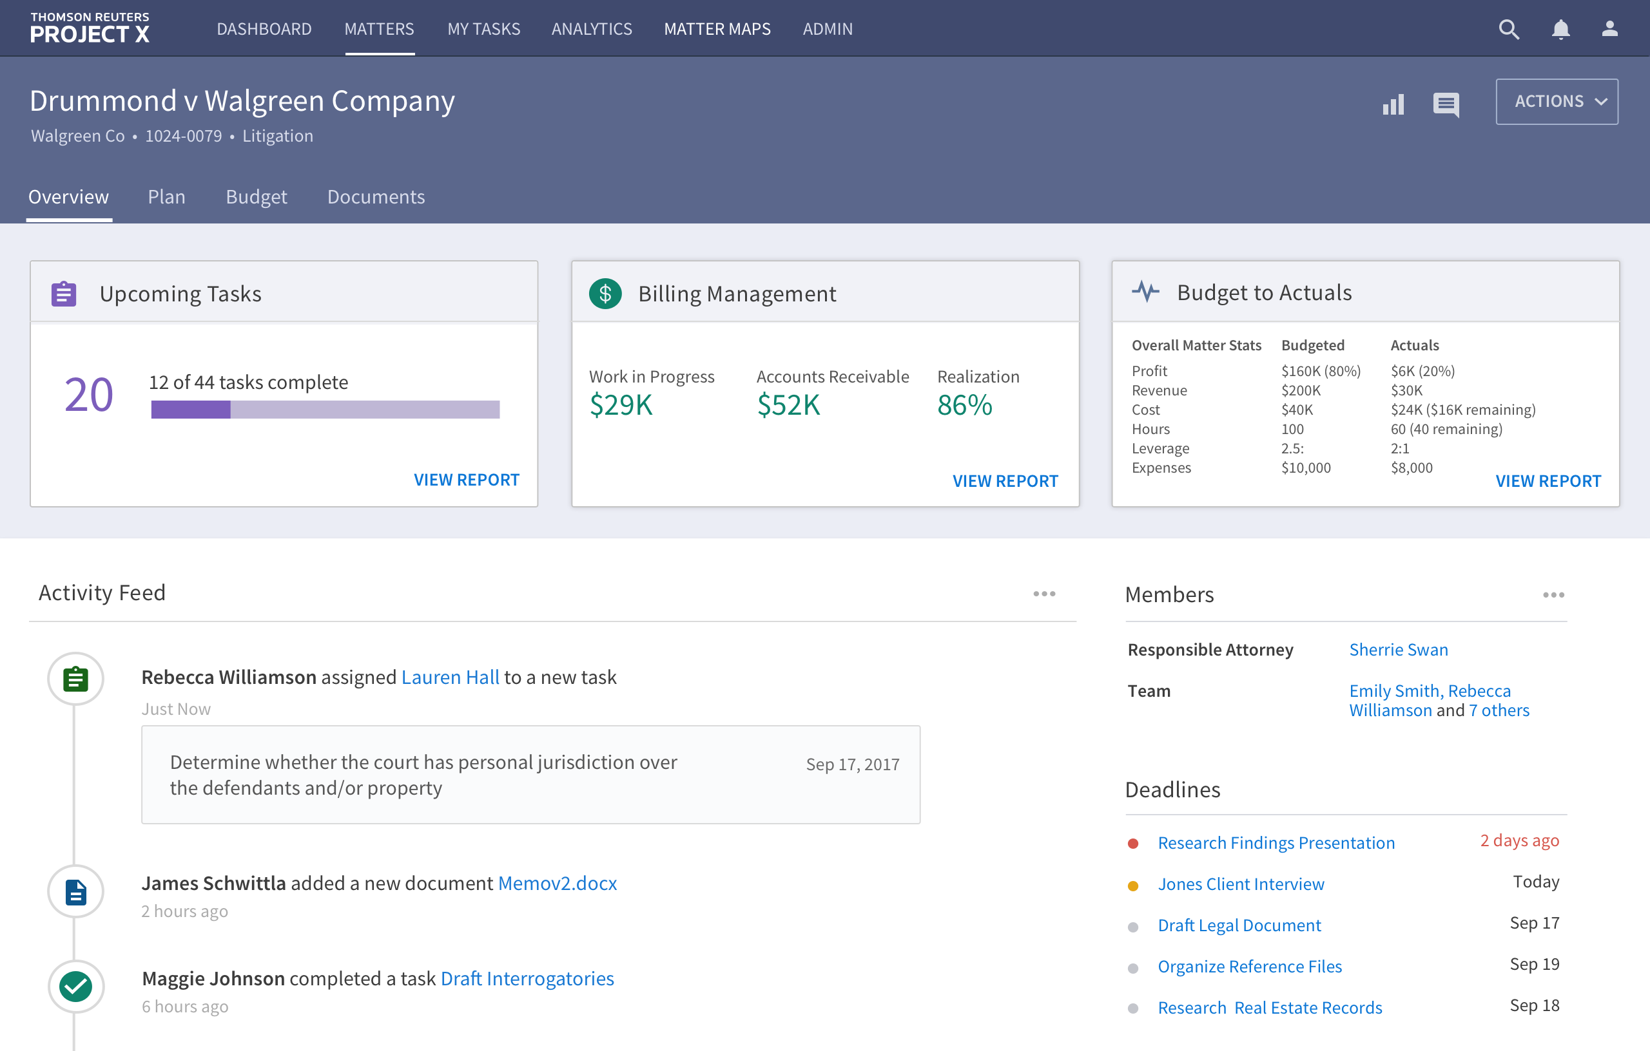
Task: Open notifications bell icon
Action: click(x=1560, y=29)
